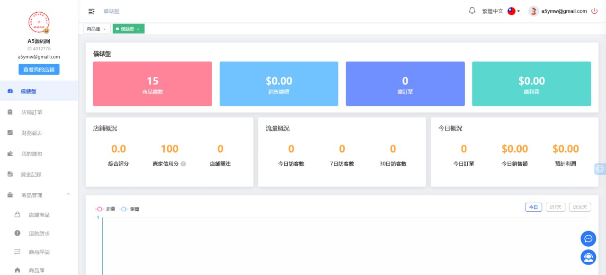Collapse the sidebar using the hamburger icon

91,11
